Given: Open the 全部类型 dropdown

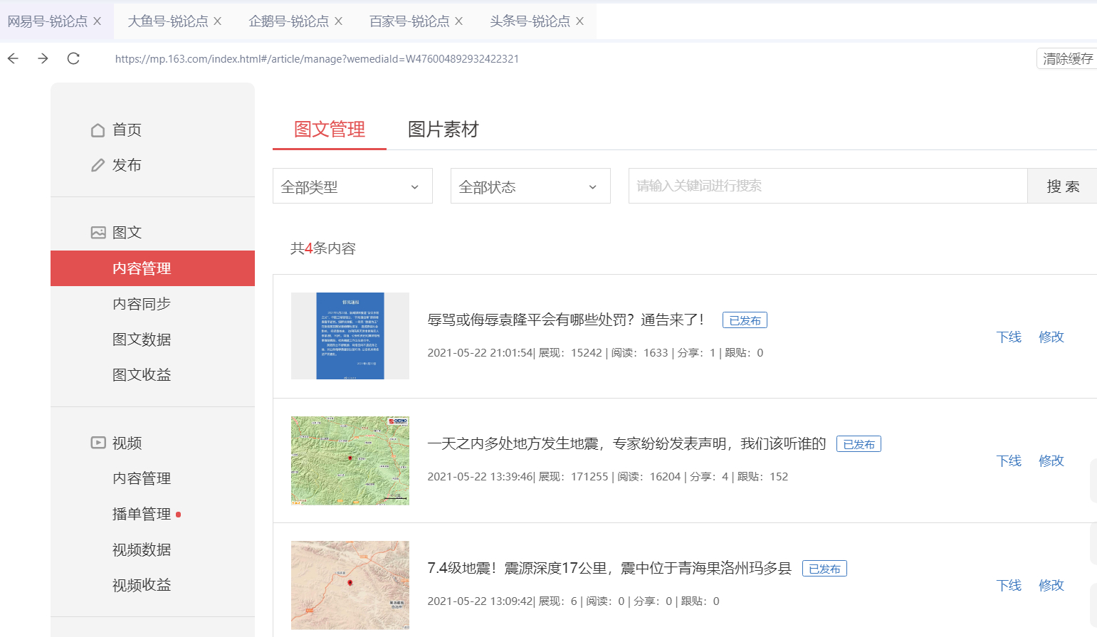Looking at the screenshot, I should click(352, 186).
